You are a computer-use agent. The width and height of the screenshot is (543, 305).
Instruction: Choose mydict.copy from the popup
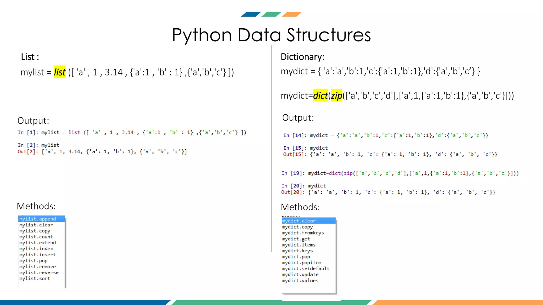pyautogui.click(x=297, y=227)
